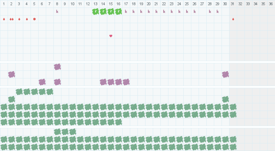The width and height of the screenshot is (275, 151).
Task: Click empty 'k' row cell under day 27
Action: (202, 11)
